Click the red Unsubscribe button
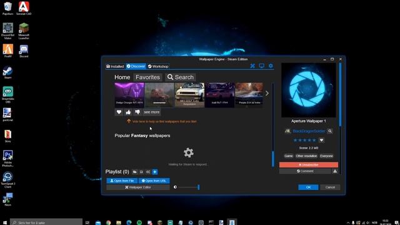This screenshot has height=225, width=400. click(308, 165)
